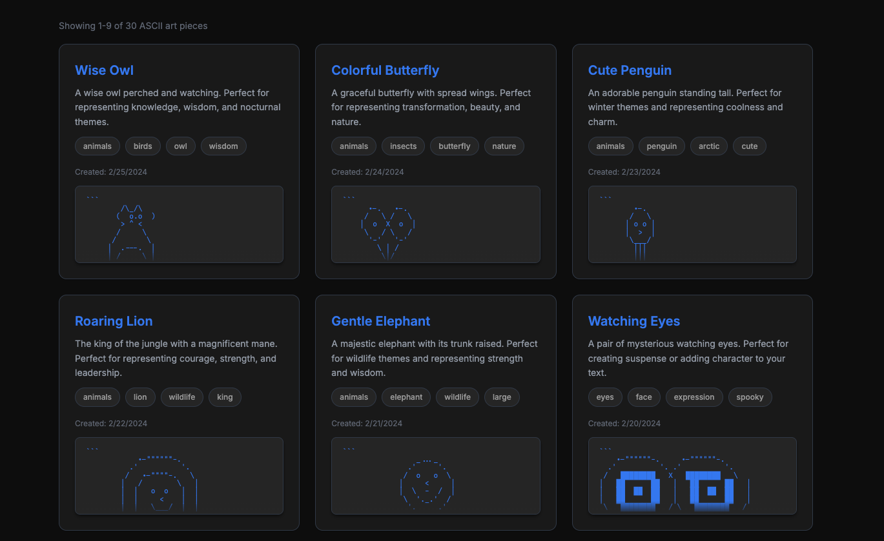Click the Wise Owl ASCII art preview
884x541 pixels.
(179, 224)
